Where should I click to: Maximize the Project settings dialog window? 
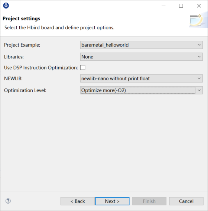click(181, 6)
